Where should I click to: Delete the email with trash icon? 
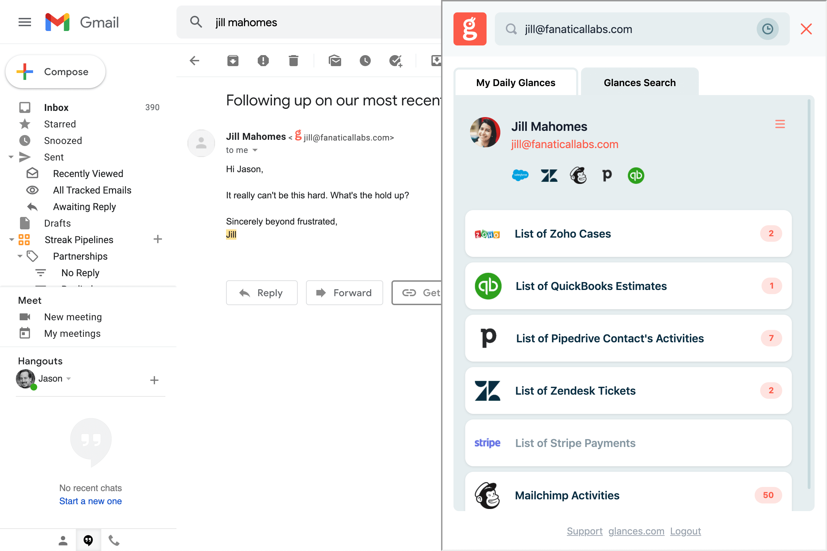293,61
